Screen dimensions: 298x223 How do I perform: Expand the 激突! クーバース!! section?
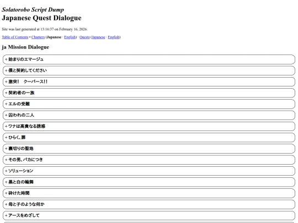(x=149, y=81)
